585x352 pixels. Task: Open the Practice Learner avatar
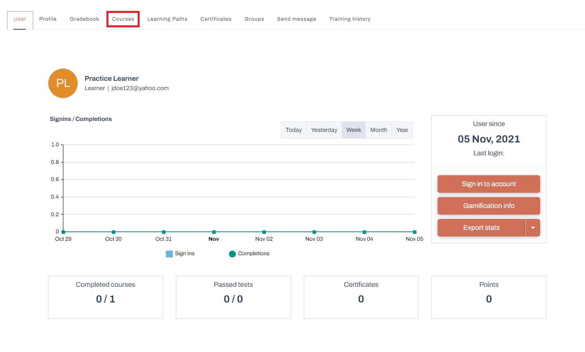(63, 83)
